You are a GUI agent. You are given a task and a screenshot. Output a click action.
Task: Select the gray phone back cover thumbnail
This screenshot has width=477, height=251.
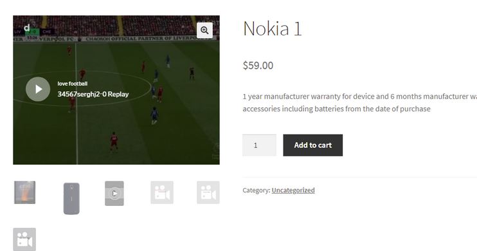pyautogui.click(x=71, y=198)
